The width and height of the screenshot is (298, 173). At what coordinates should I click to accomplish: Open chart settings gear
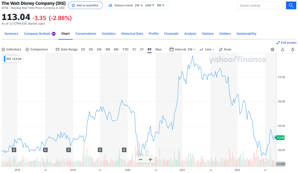(x=273, y=49)
